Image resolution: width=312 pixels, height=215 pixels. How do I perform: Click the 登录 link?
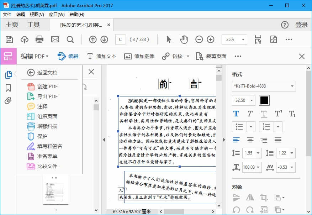(x=301, y=25)
